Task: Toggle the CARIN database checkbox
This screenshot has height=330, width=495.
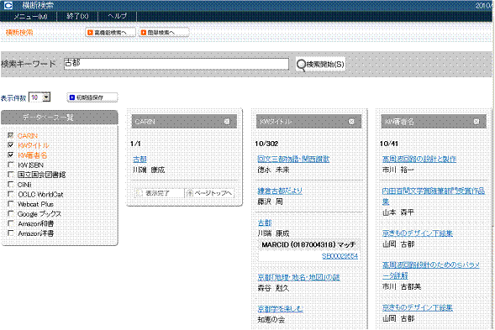Action: 11,135
